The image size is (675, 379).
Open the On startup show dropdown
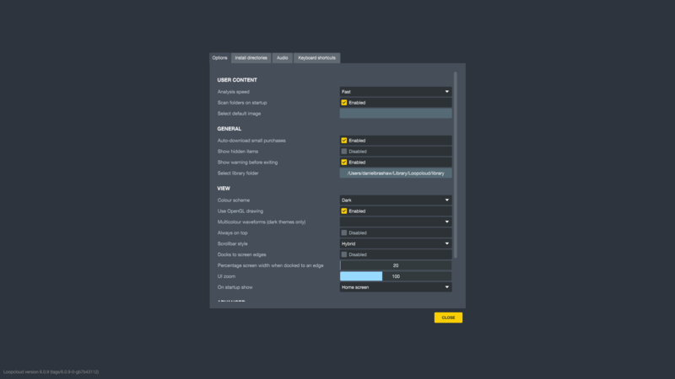pos(395,287)
